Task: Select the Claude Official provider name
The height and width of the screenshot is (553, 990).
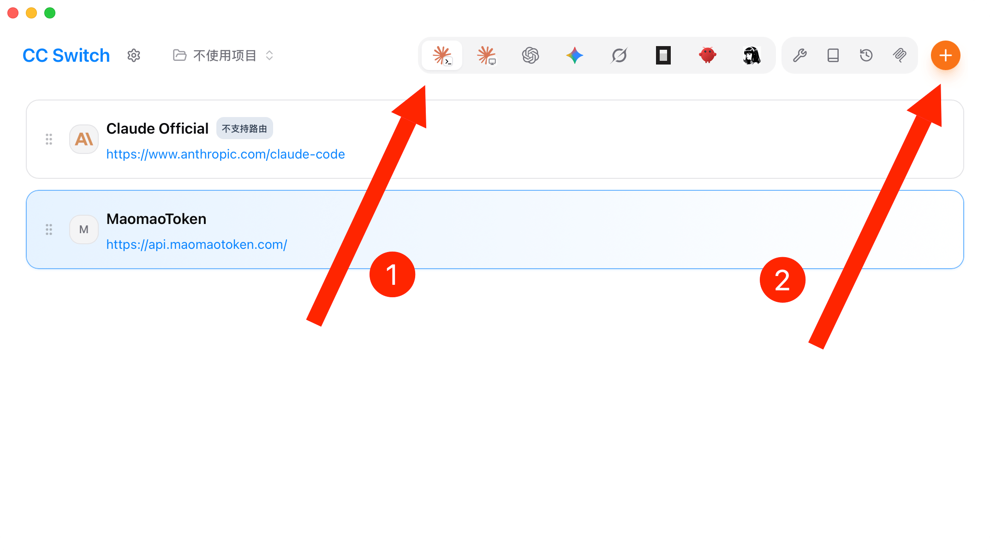Action: tap(157, 129)
